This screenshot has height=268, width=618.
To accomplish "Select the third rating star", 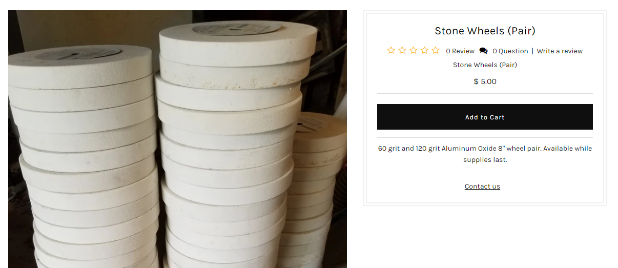I will coord(413,50).
